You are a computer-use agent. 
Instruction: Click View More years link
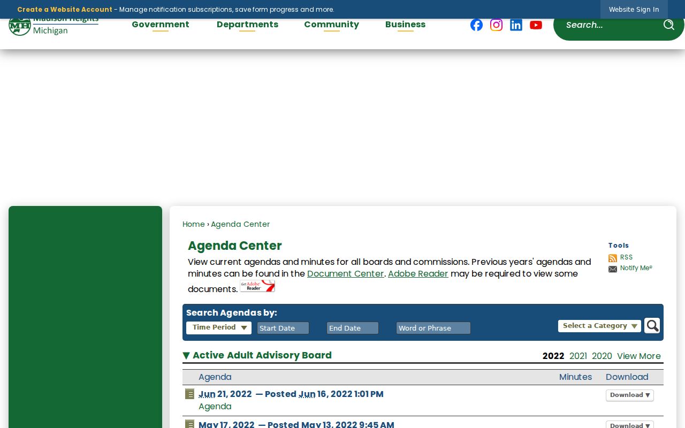click(x=639, y=356)
